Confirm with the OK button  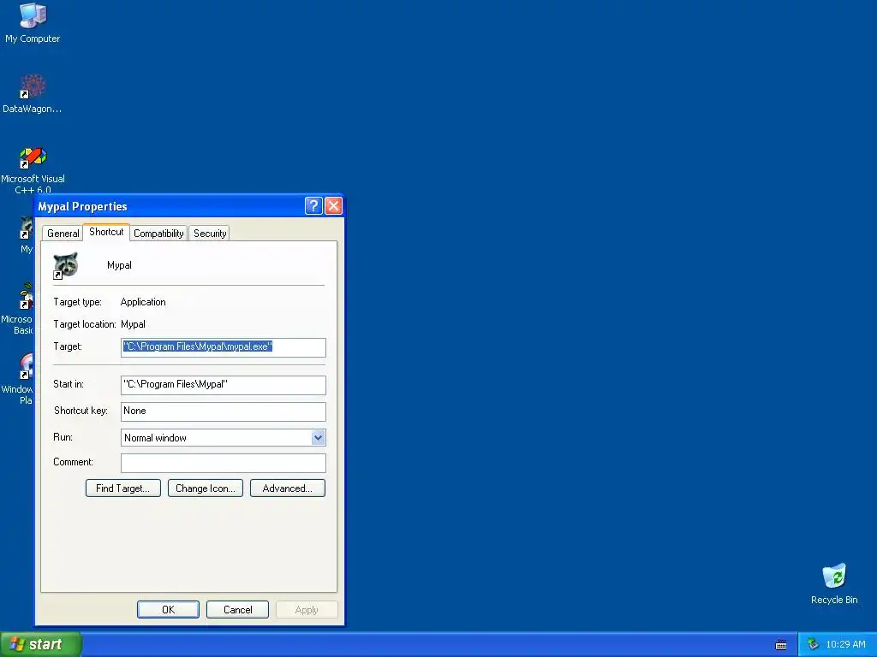coord(168,609)
